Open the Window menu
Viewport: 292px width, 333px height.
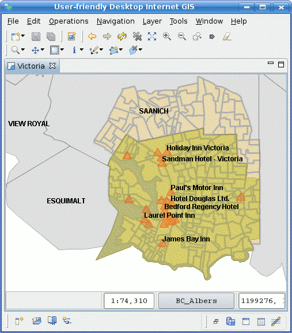[209, 21]
